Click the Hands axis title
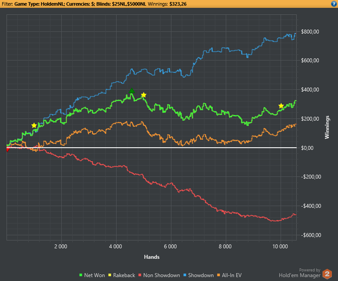The height and width of the screenshot is (281, 338). coord(152,257)
